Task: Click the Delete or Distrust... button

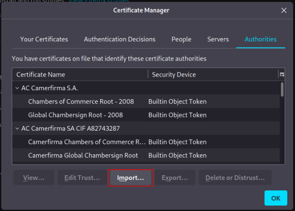Action: (x=235, y=178)
